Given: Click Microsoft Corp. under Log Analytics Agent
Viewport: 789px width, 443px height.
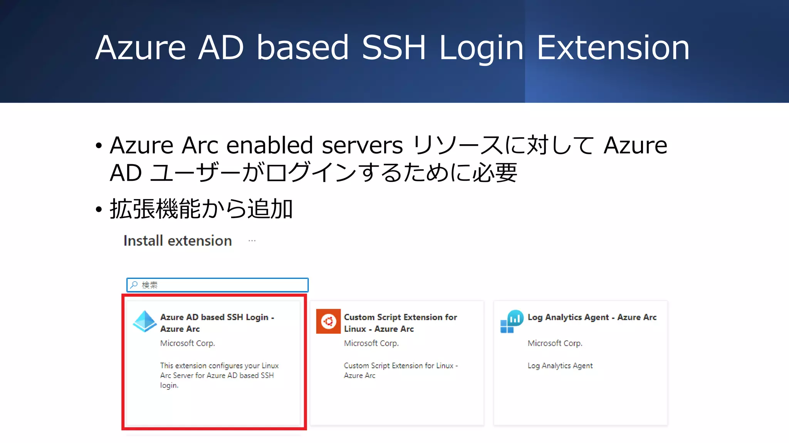Looking at the screenshot, I should pos(555,343).
